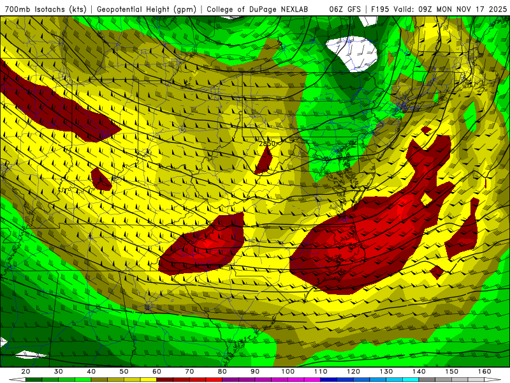The height and width of the screenshot is (383, 510).
Task: Click the '160' color scale label
Action: point(484,372)
